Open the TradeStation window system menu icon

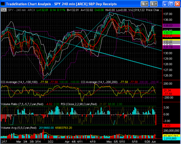coord(3,4)
